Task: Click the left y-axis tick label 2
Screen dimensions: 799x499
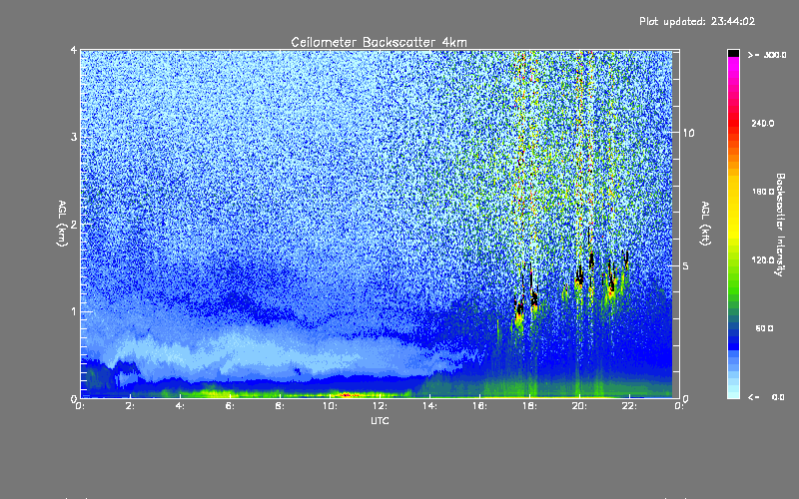Action: click(74, 224)
